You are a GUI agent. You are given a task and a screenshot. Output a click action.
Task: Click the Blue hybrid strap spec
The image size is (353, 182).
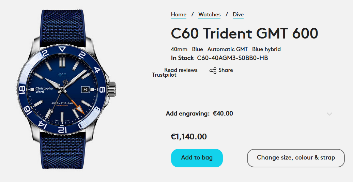(x=266, y=49)
